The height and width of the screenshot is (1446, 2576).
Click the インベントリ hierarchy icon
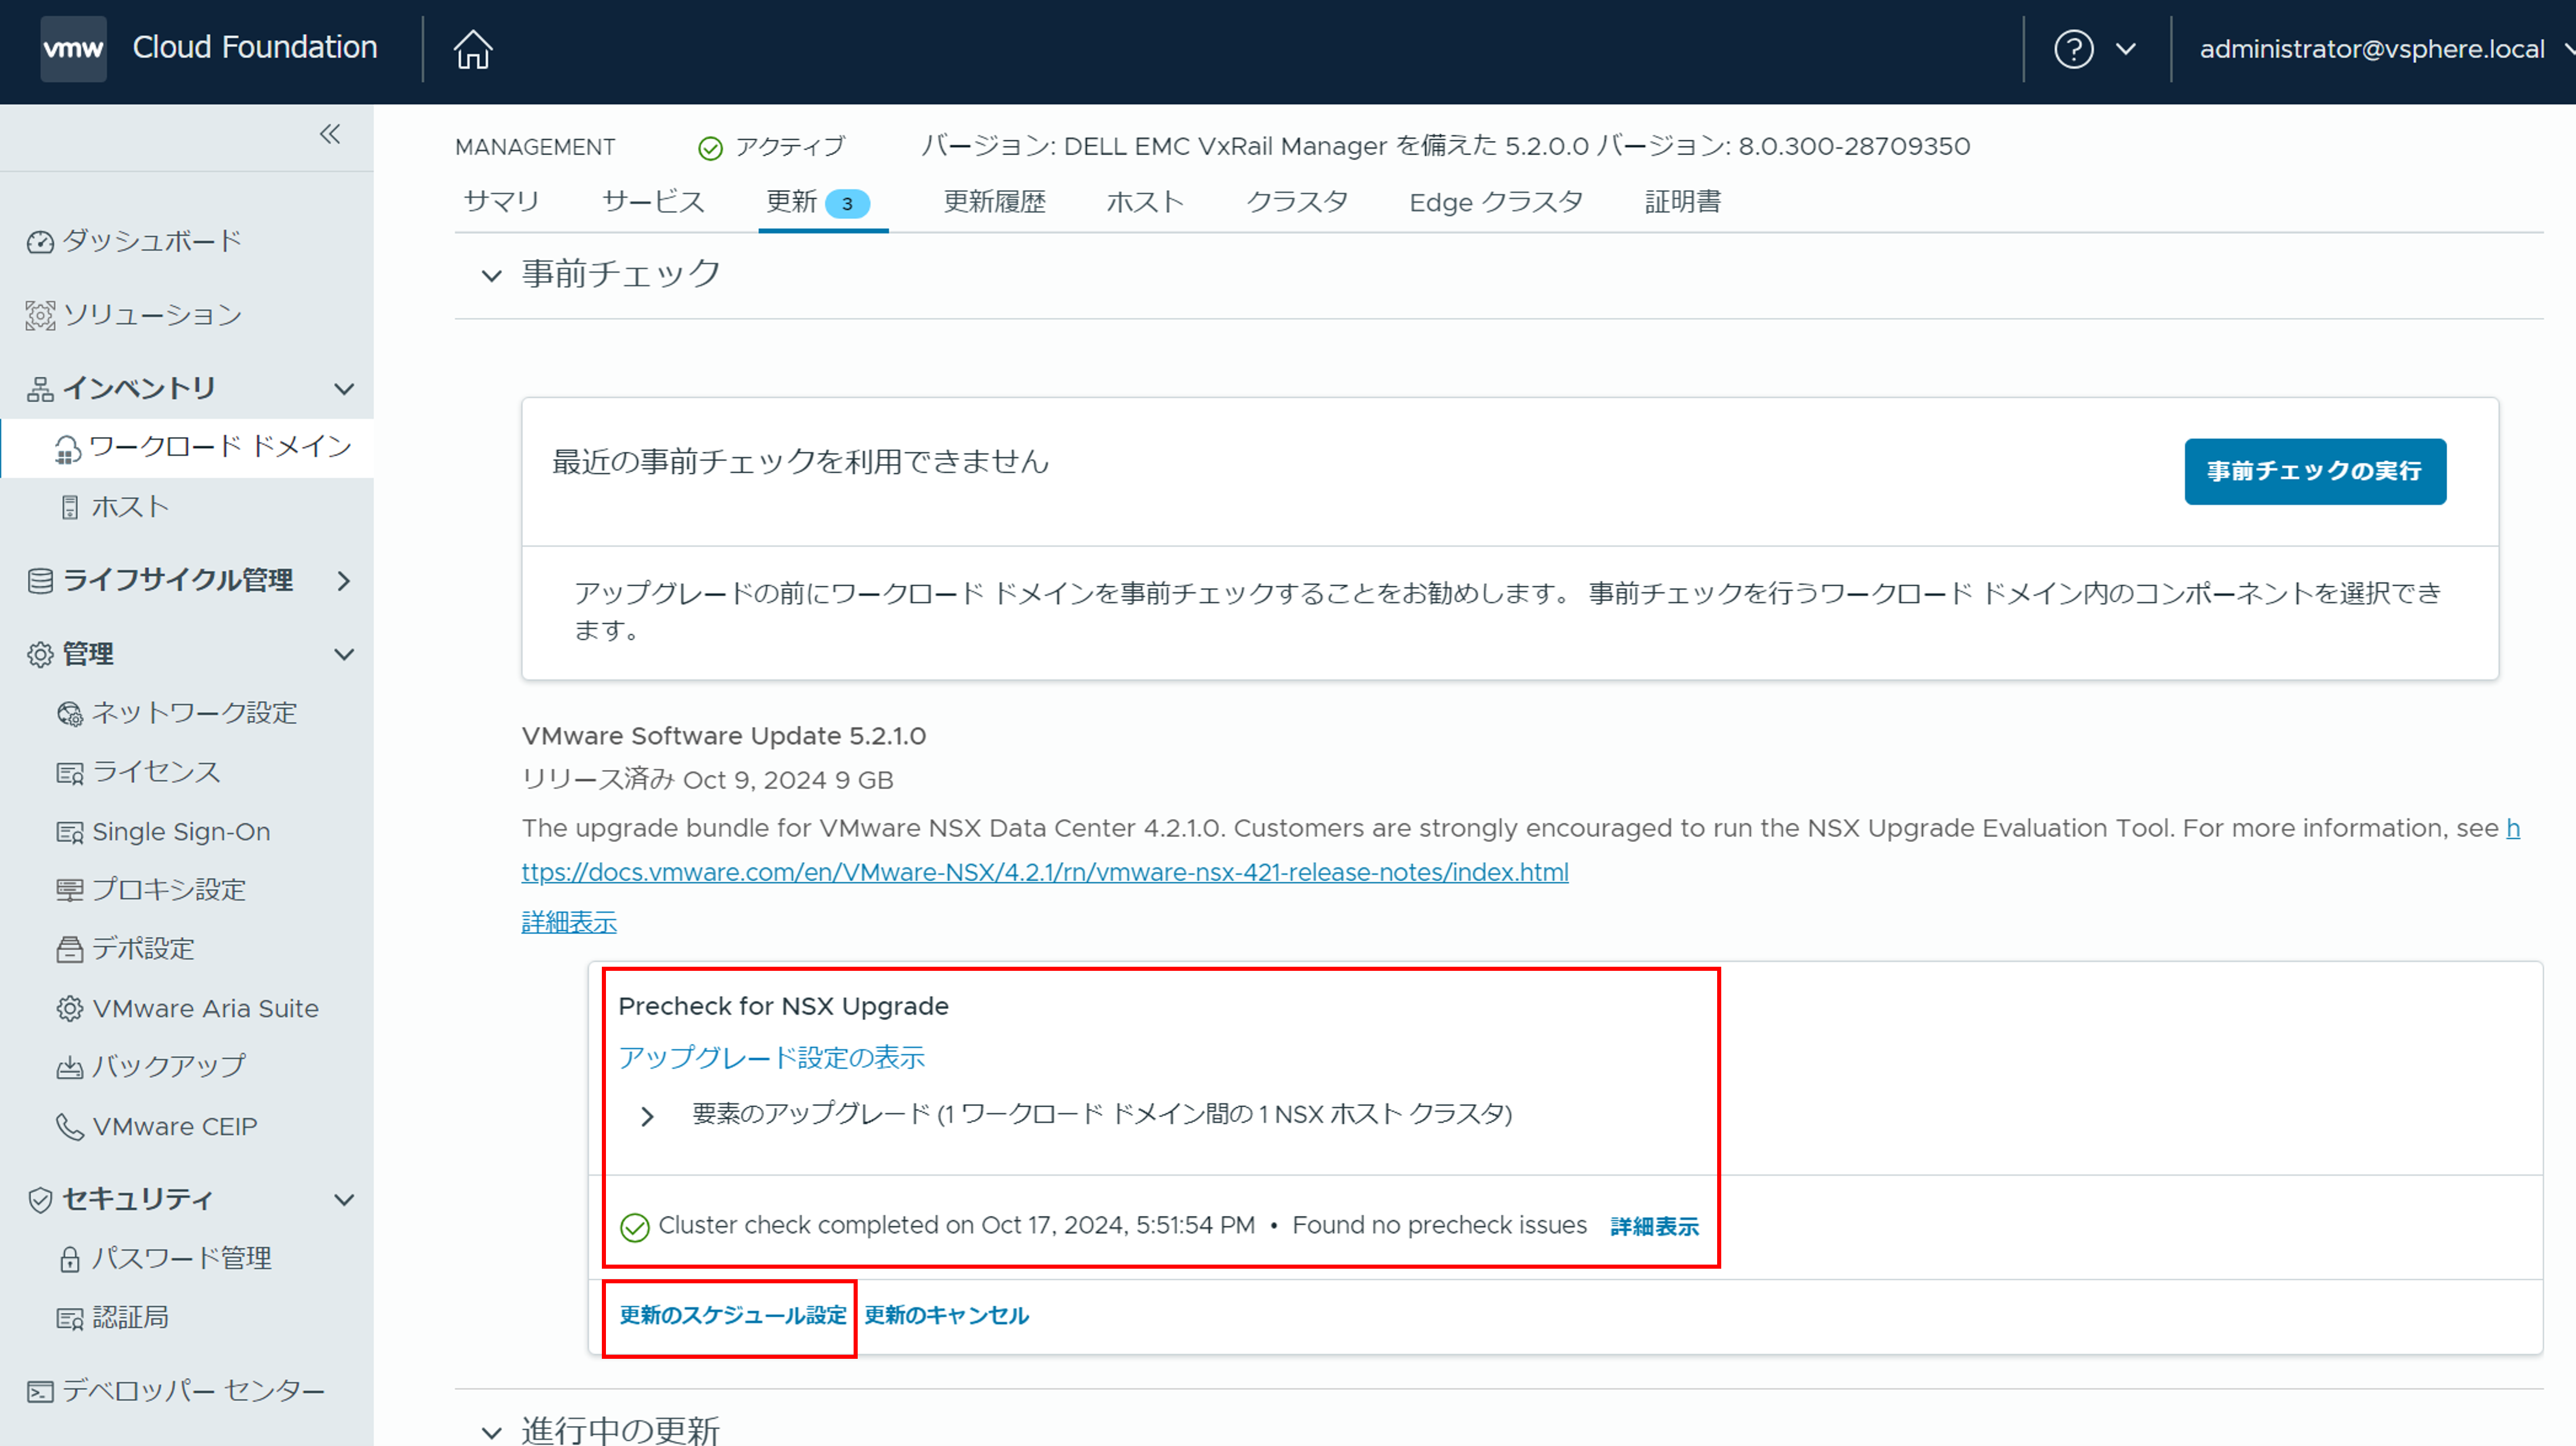coord(40,390)
